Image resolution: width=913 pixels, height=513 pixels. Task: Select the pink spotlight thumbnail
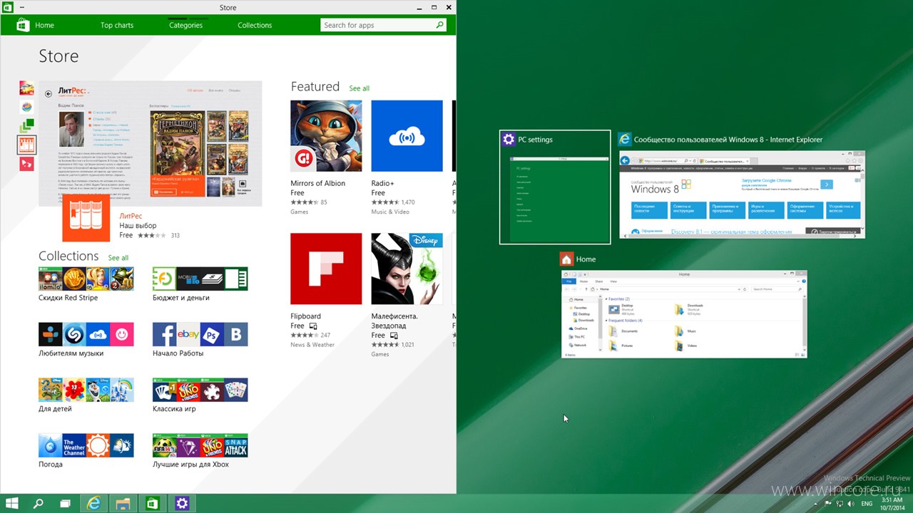pos(26,164)
